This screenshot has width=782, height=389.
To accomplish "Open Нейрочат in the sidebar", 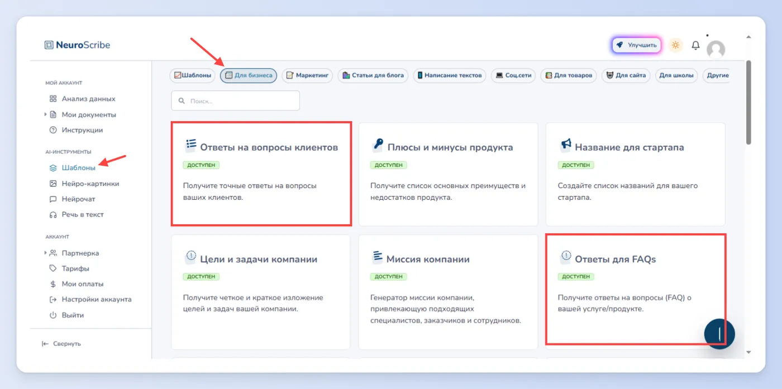I will pyautogui.click(x=78, y=199).
